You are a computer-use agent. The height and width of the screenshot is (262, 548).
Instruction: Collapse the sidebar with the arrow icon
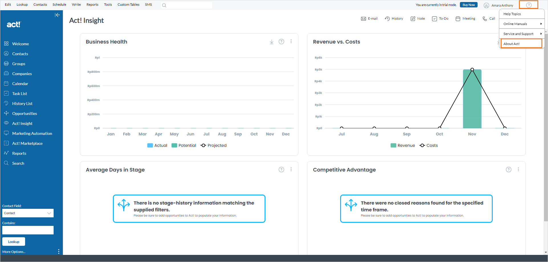click(57, 15)
